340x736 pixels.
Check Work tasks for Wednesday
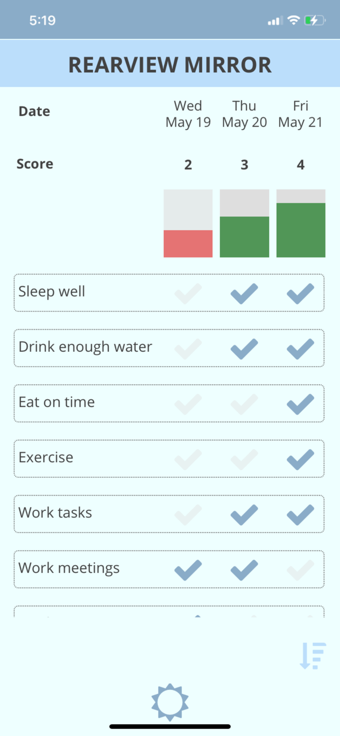pyautogui.click(x=188, y=514)
